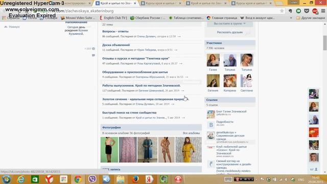Click Рассказать друзьям button
327x184 pixels.
[229, 32]
